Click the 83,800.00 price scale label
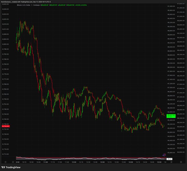Screen dimensions: 187x171 [x=171, y=153]
